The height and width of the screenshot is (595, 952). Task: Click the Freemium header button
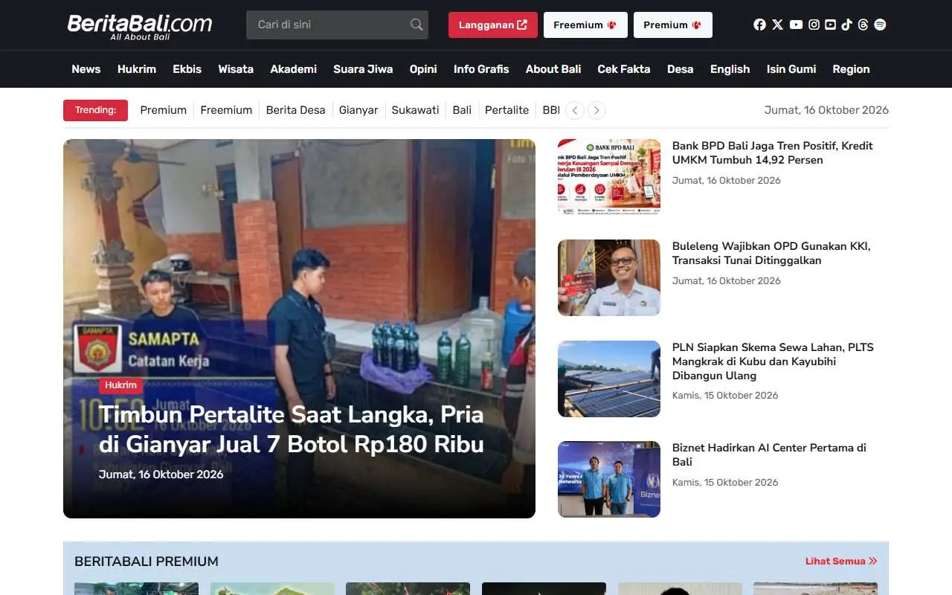tap(585, 25)
